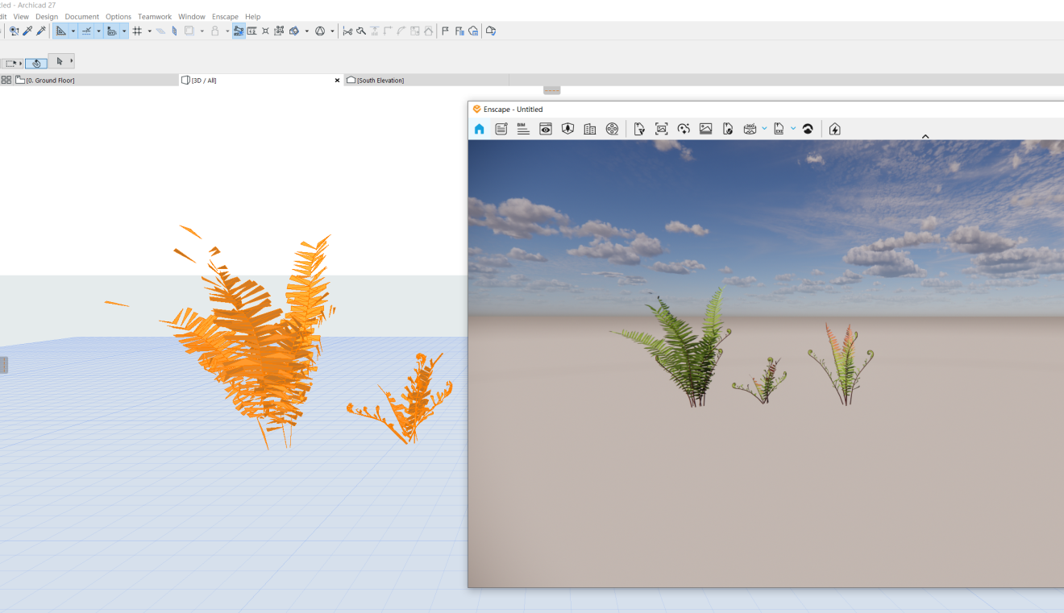Screen dimensions: 1064x613
Task: Expand the Arrow tool flyout arrow
Action: click(x=72, y=60)
